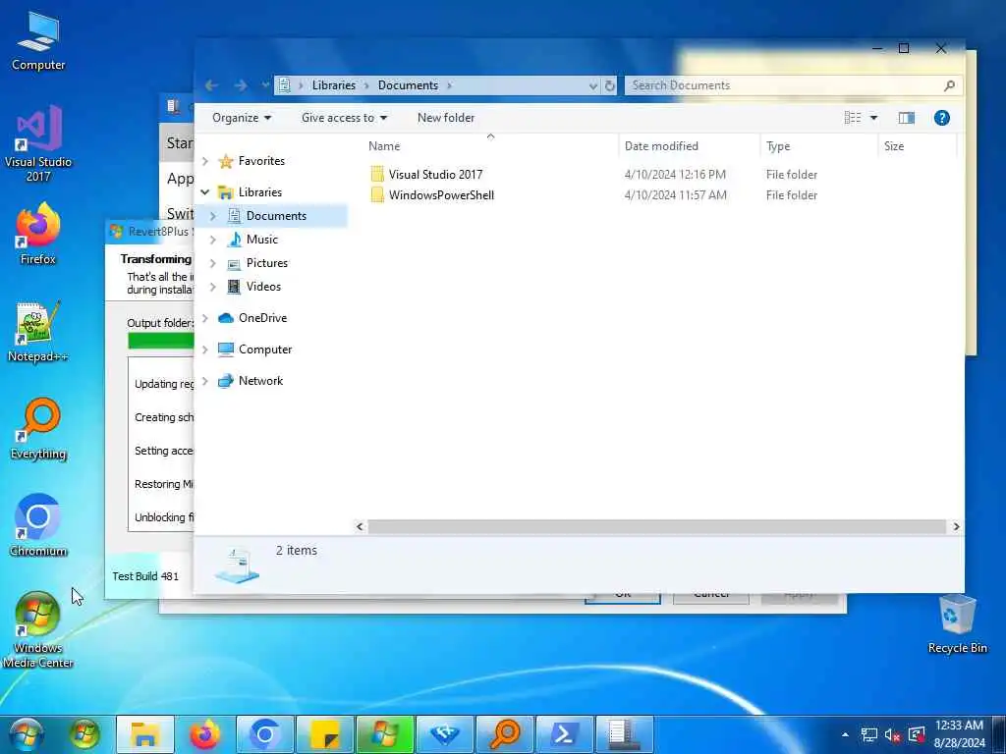1006x754 pixels.
Task: Click the PowerShell taskbar icon
Action: (x=565, y=734)
